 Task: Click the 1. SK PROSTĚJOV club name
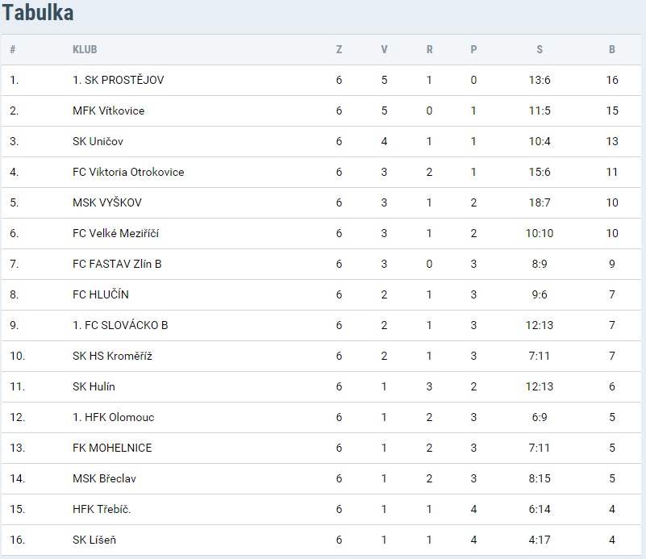(x=119, y=80)
